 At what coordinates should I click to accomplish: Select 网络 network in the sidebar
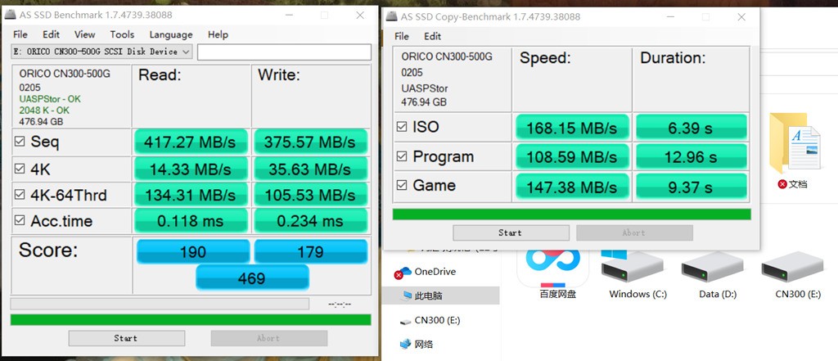417,344
